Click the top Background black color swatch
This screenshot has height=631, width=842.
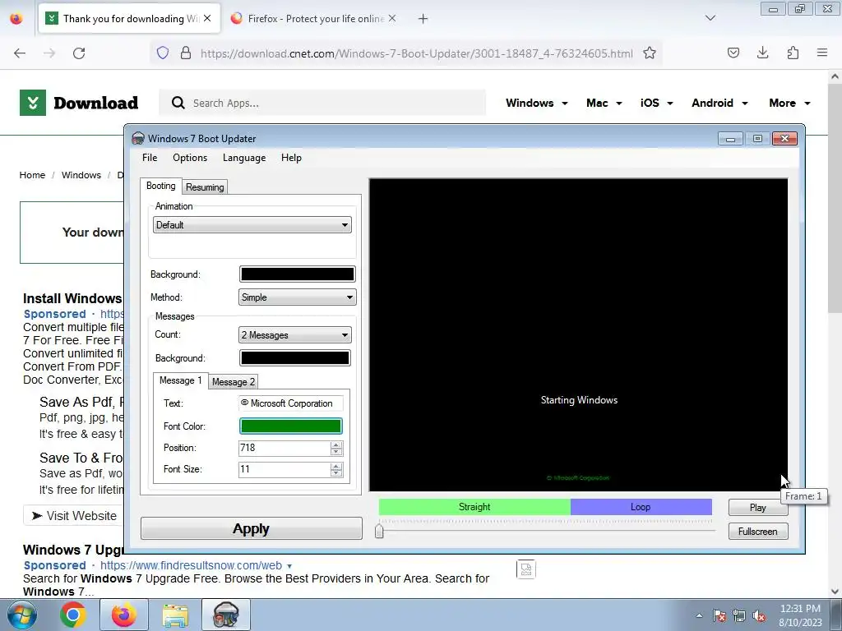coord(297,274)
